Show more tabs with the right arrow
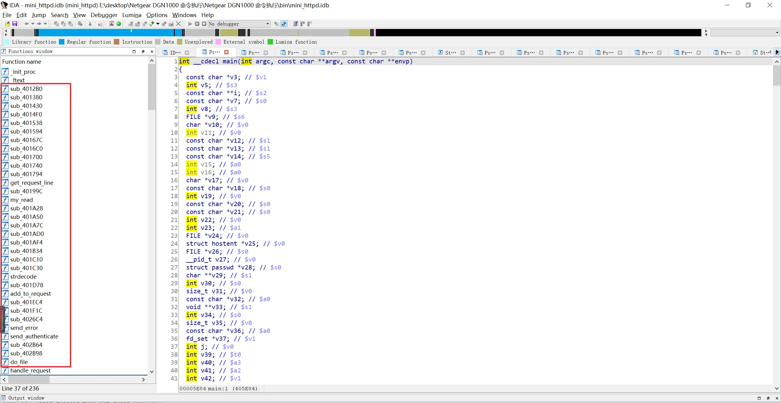 777,52
